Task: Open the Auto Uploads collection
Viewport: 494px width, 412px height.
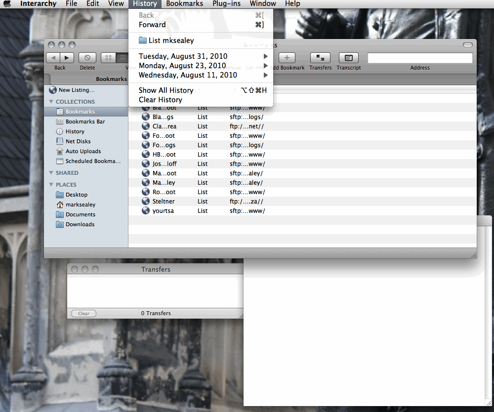Action: click(x=83, y=151)
